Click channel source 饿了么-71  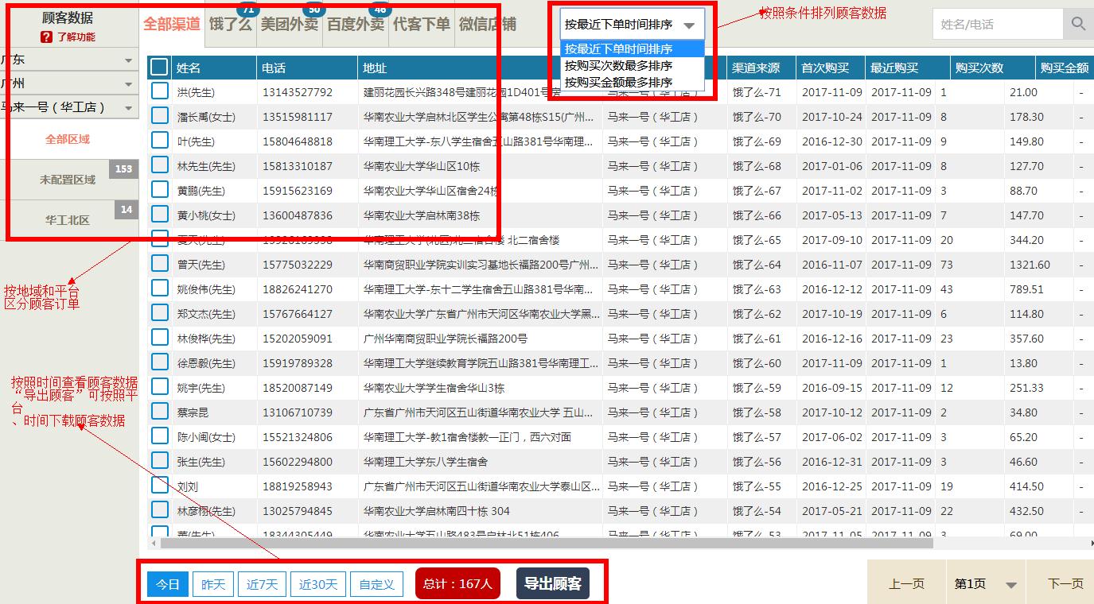757,92
